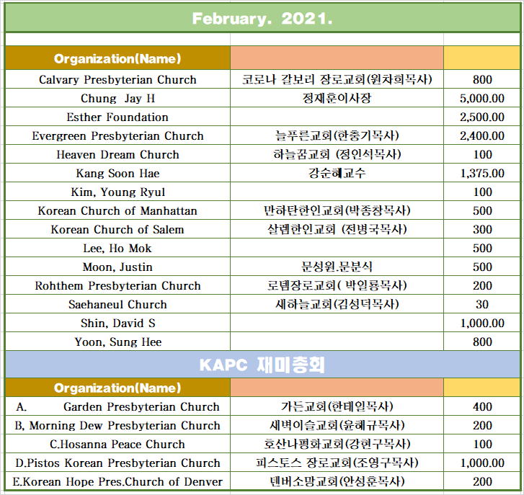Select the "400" amount cell
524x495 pixels.
[x=482, y=406]
